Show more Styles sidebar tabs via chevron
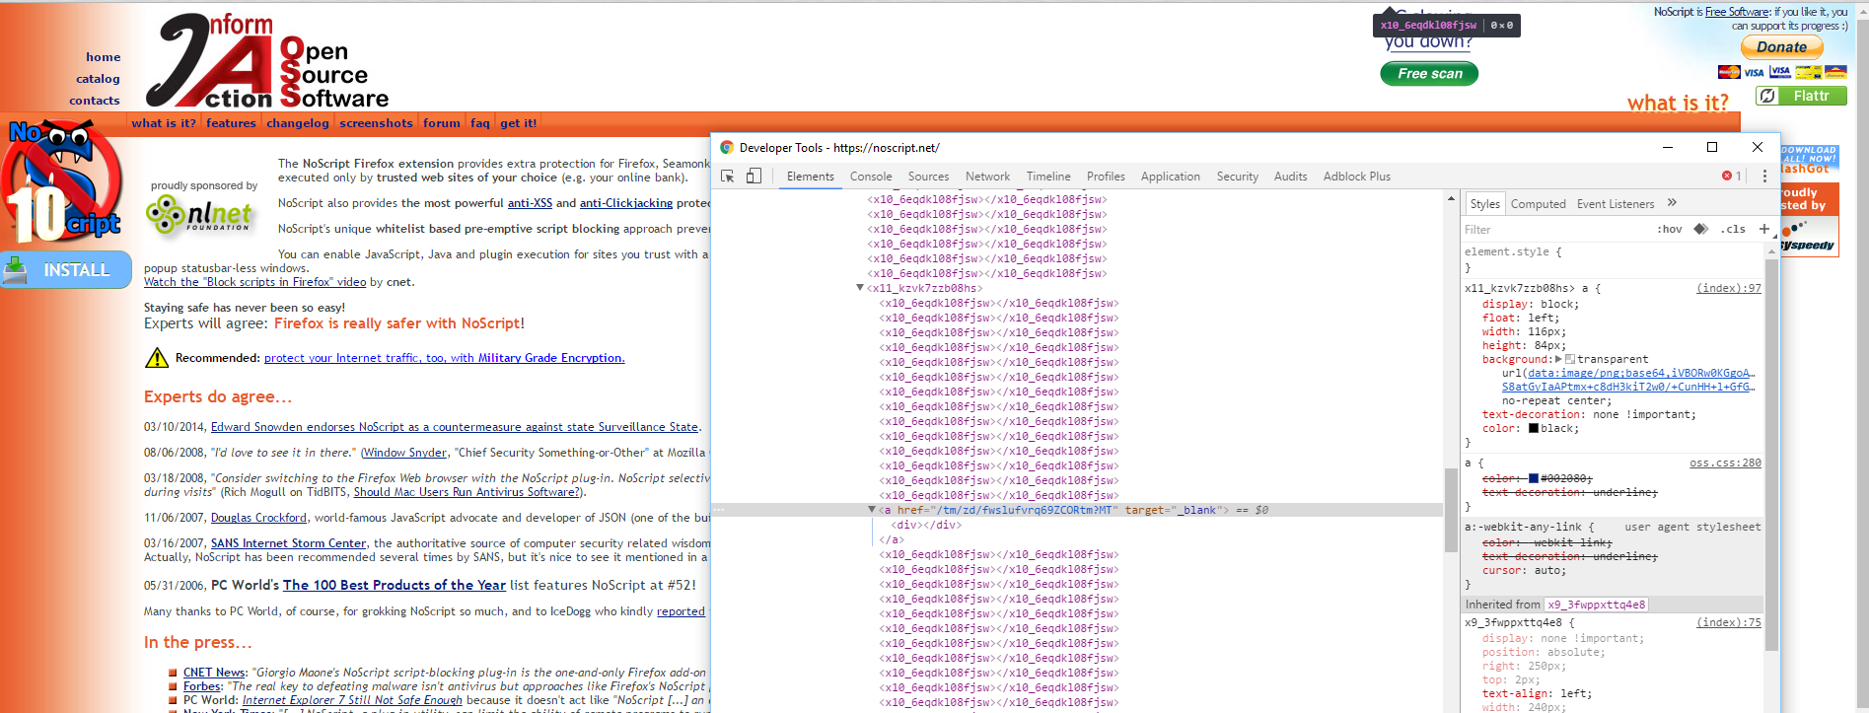 1672,203
